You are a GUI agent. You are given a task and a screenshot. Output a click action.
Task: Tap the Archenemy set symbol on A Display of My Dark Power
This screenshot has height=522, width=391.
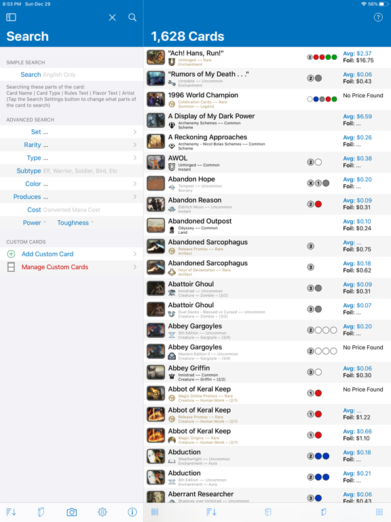172,125
